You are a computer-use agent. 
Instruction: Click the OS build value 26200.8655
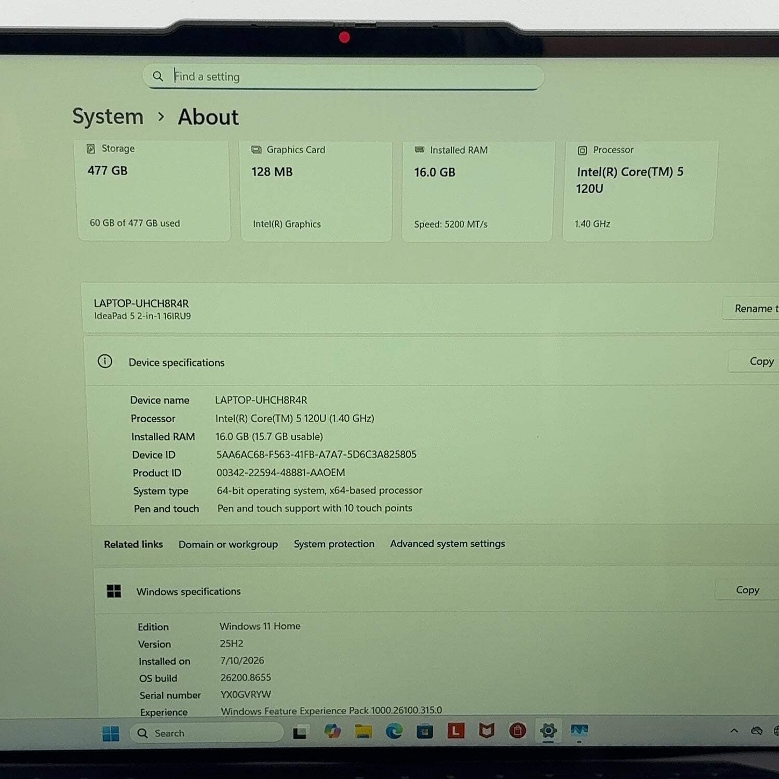click(x=246, y=677)
